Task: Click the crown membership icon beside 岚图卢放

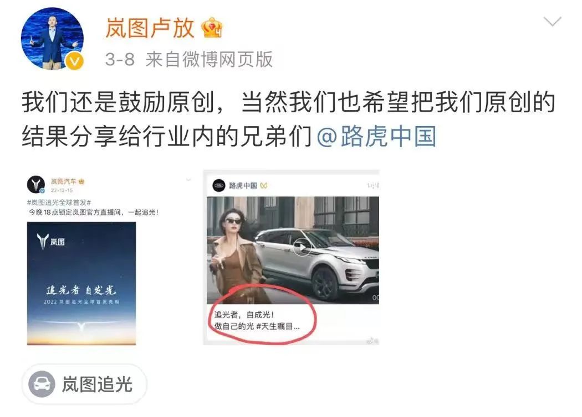Action: click(212, 28)
